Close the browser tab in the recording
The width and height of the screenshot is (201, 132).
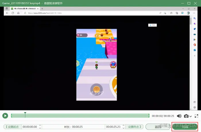(38, 9)
